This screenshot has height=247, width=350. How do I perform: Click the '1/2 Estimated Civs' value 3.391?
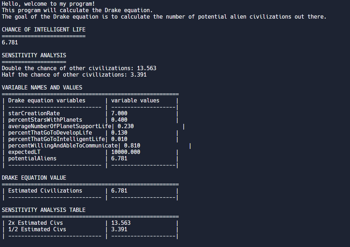coord(119,229)
